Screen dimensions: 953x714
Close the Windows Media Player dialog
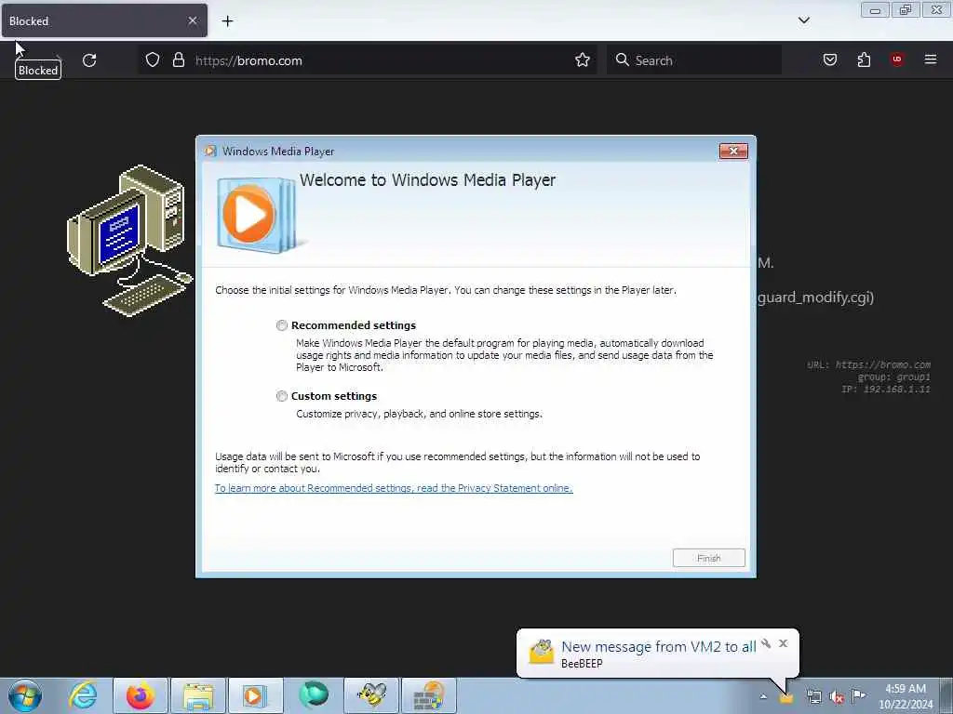(733, 152)
